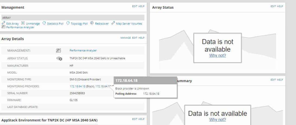296x125 pixels.
Task: Click the Array Status panel title
Action: (x=163, y=7)
